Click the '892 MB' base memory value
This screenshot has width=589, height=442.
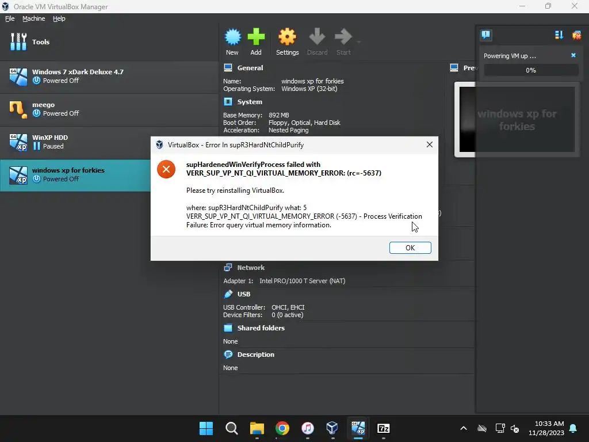pyautogui.click(x=279, y=115)
